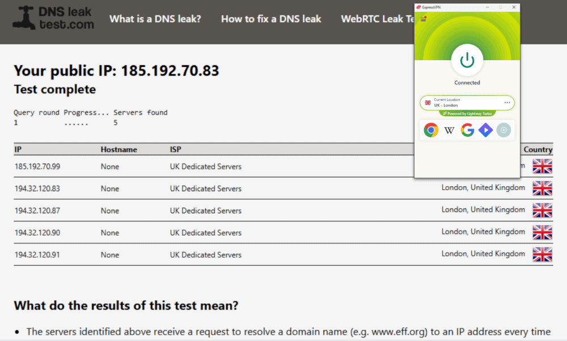Click the DNS leak test.com faucet logo
567x341 pixels.
(53, 18)
